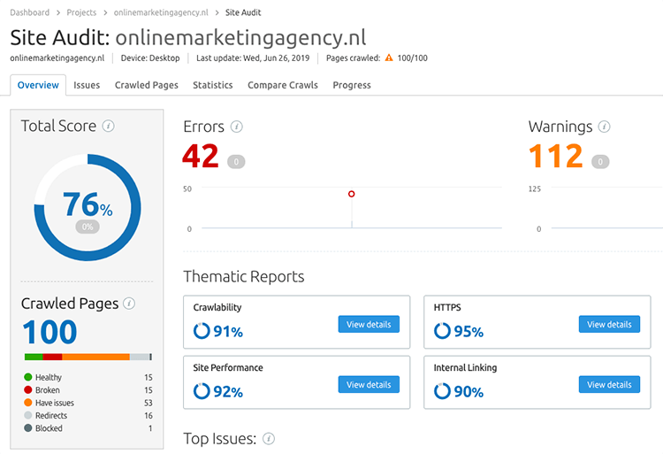This screenshot has width=663, height=454.
Task: Click the Errors change badge showing 0
Action: click(236, 161)
